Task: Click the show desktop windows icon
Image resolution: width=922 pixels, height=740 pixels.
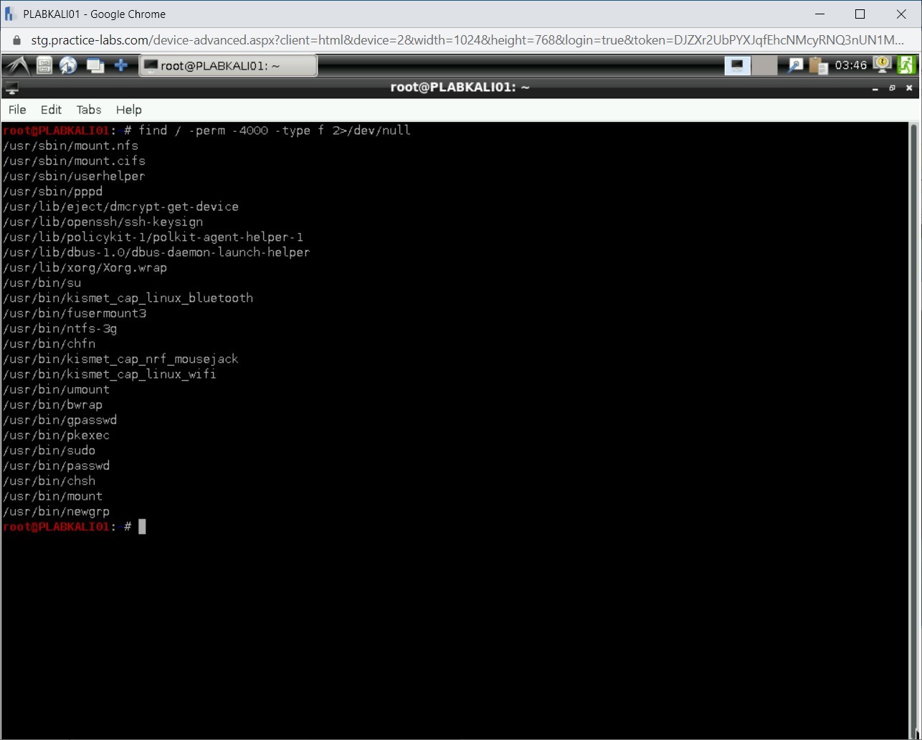Action: click(x=95, y=66)
